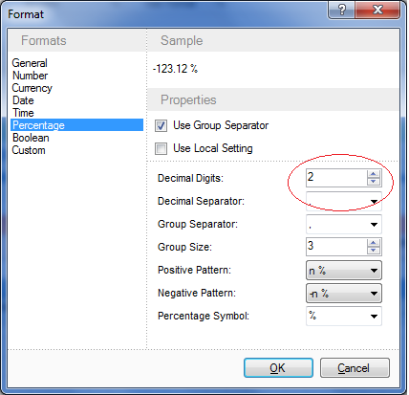Expand the Positive Pattern dropdown

pos(344,271)
